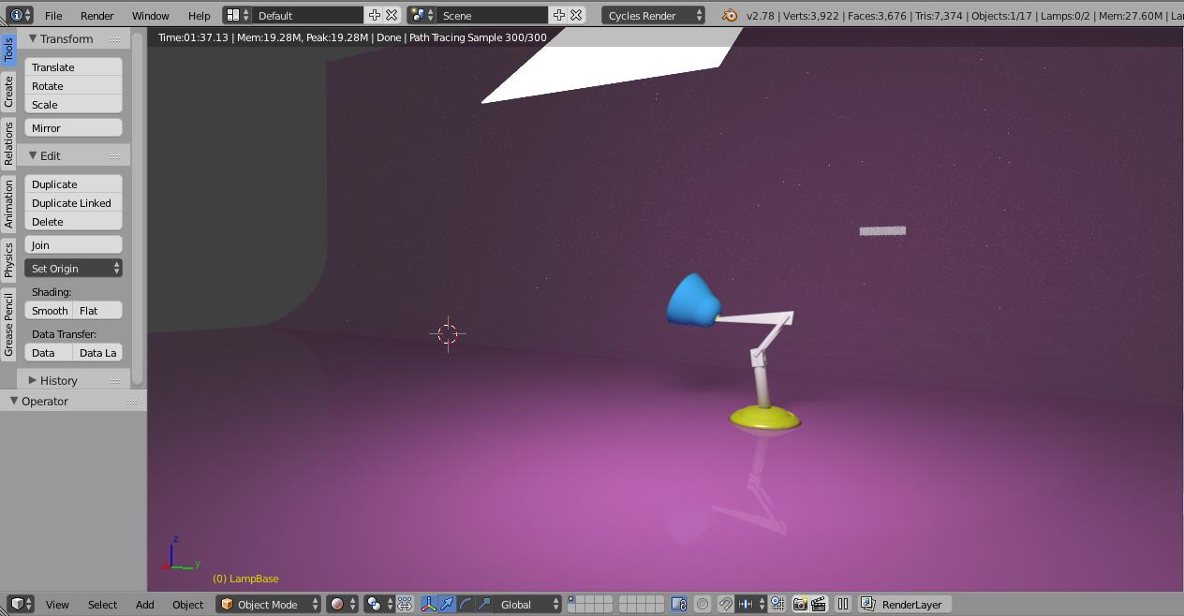Click the Duplicate button
The height and width of the screenshot is (616, 1184).
pyautogui.click(x=73, y=184)
